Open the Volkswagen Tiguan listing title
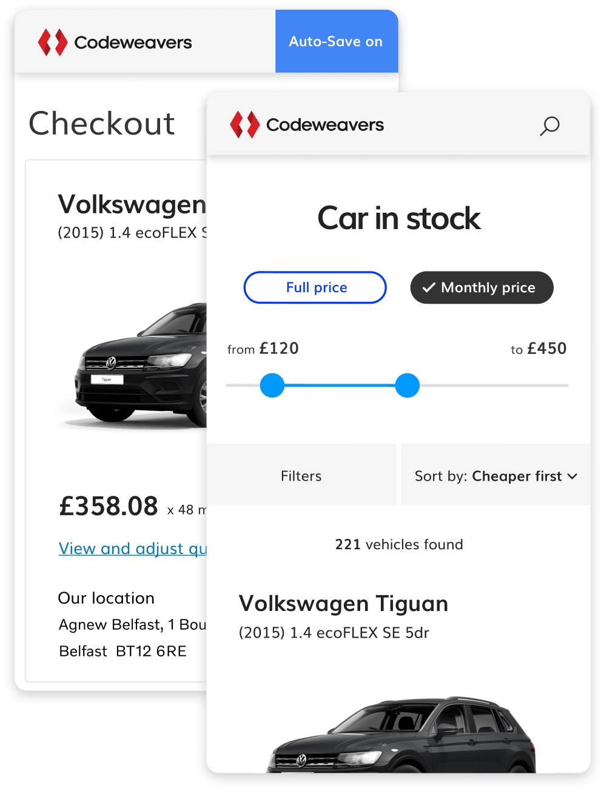The image size is (604, 791). (344, 604)
